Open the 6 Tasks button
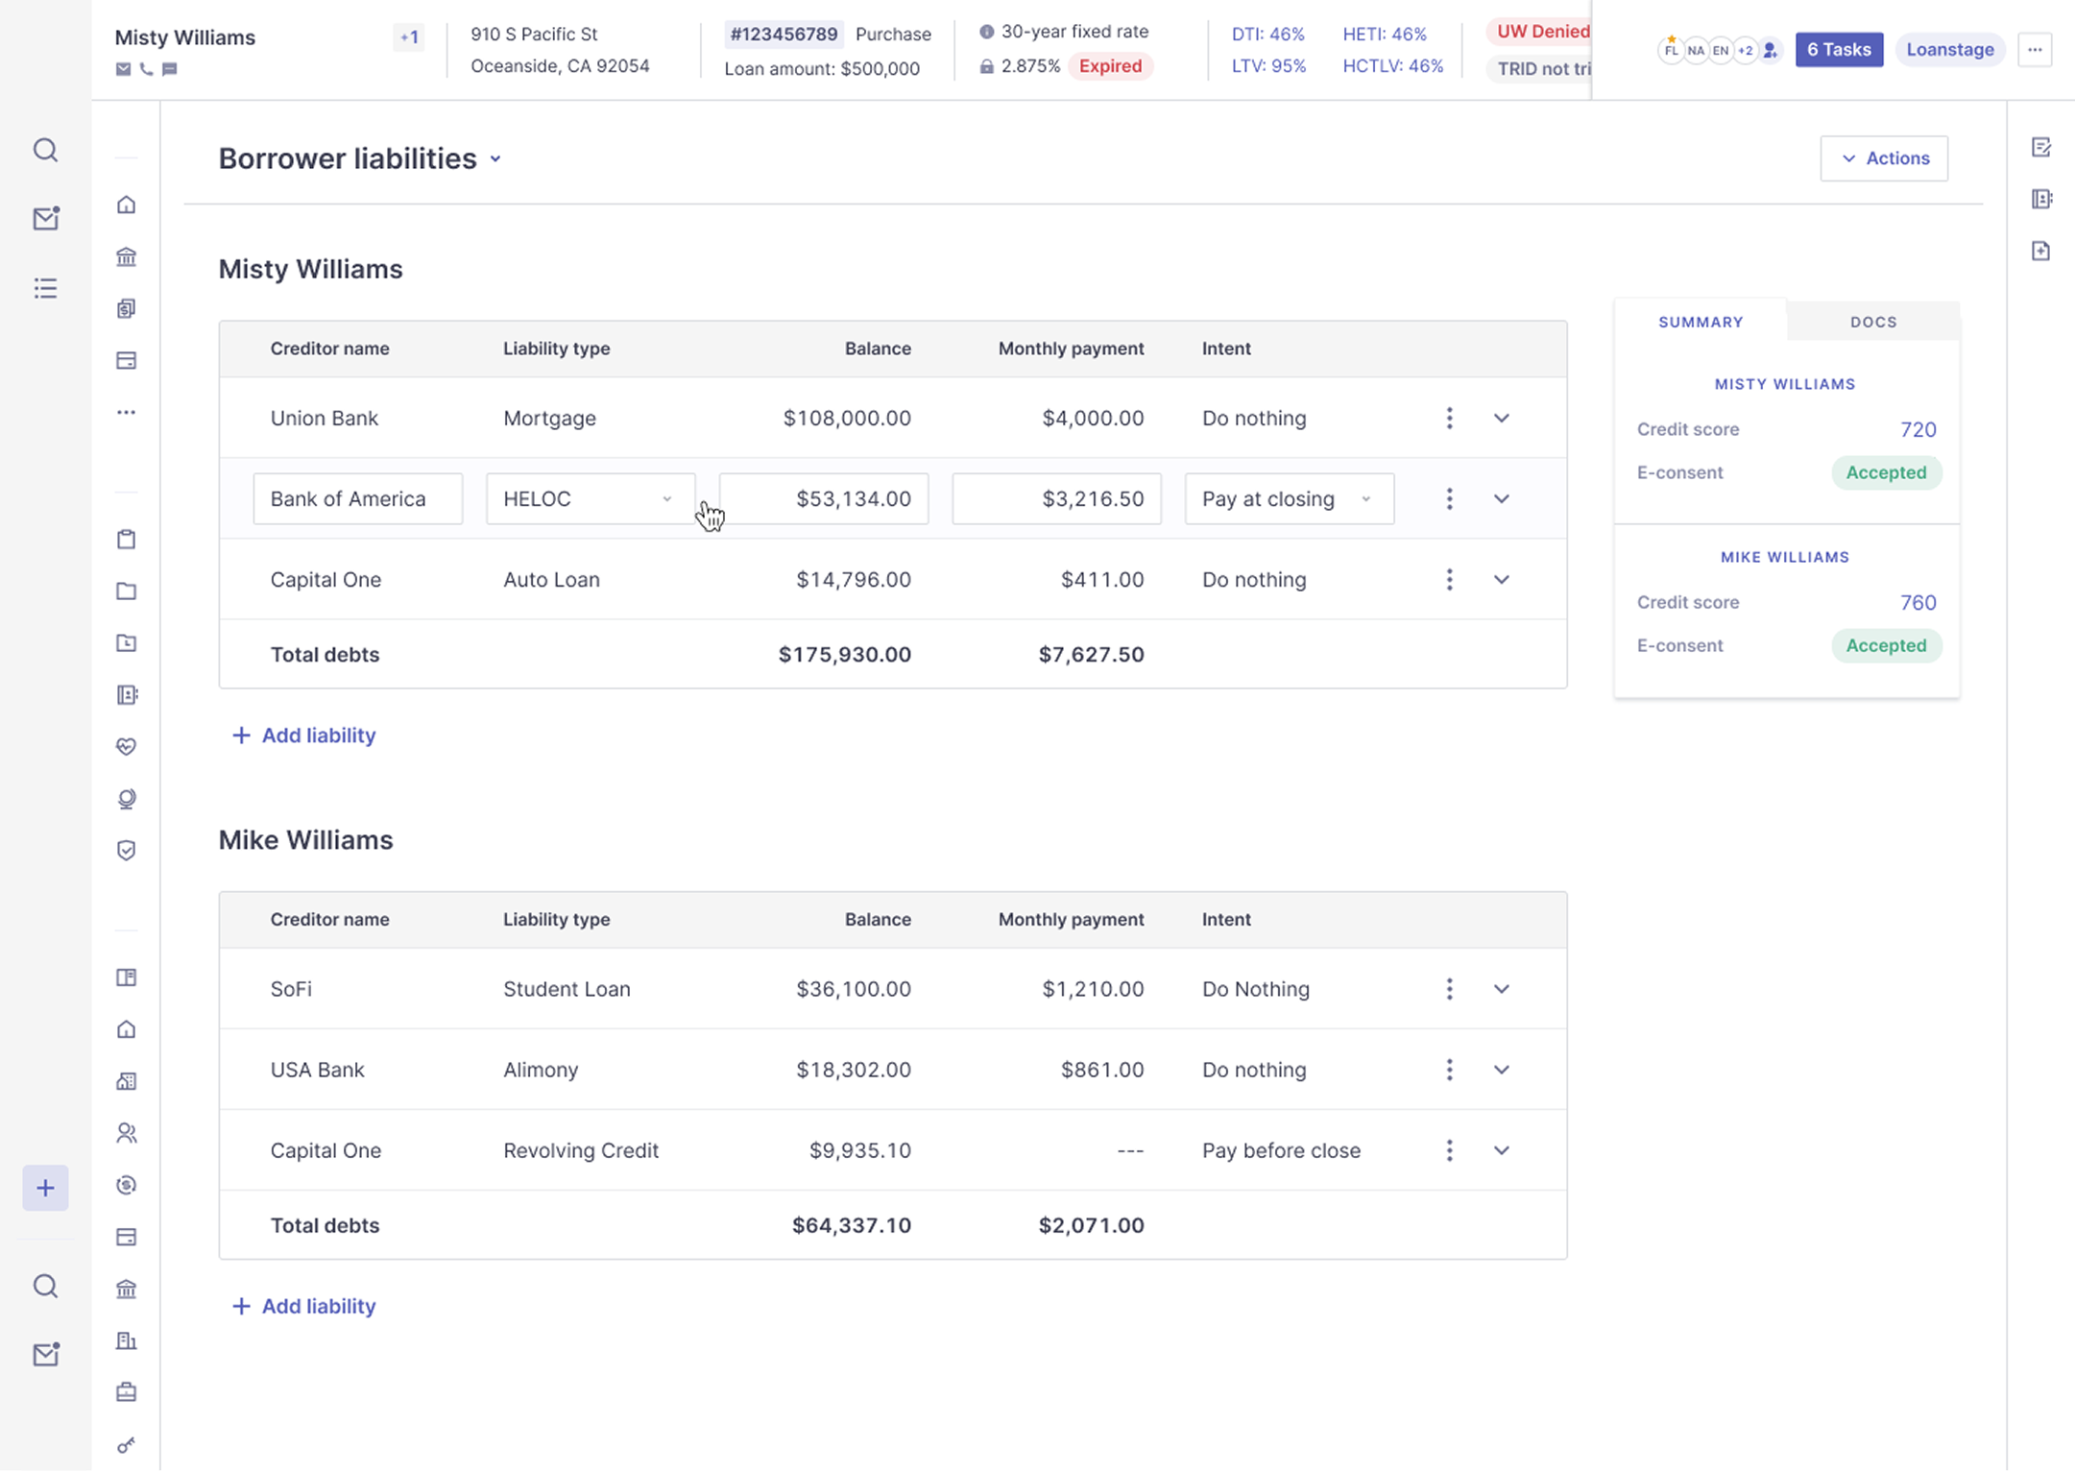Screen dimensions: 2075x1471 (x=1838, y=50)
